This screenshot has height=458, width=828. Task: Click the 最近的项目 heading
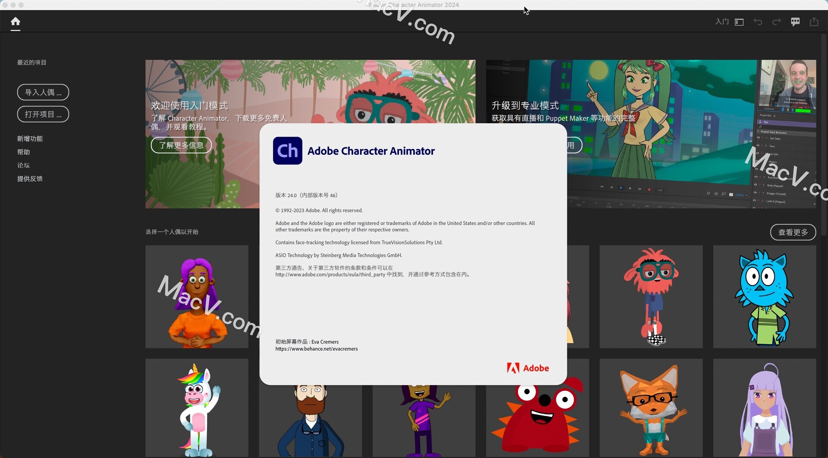click(32, 62)
